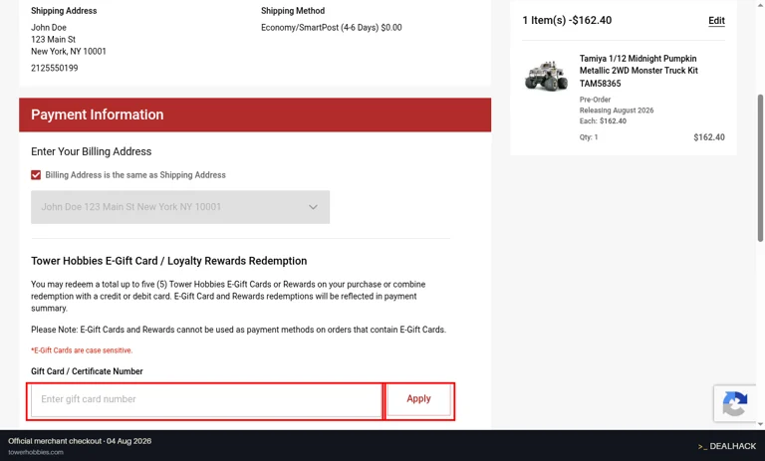Viewport: 765px width, 461px height.
Task: Click the Official merchant checkout date text
Action: 80,441
